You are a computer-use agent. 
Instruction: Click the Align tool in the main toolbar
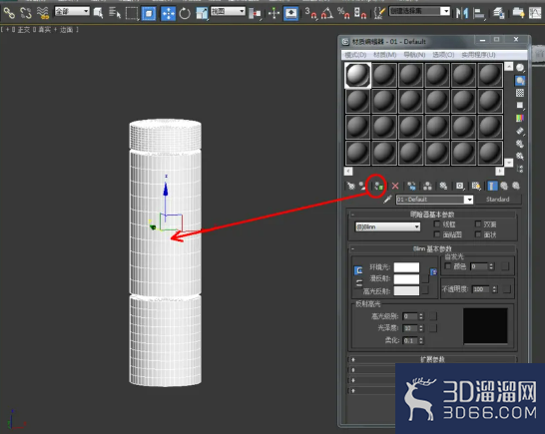479,13
